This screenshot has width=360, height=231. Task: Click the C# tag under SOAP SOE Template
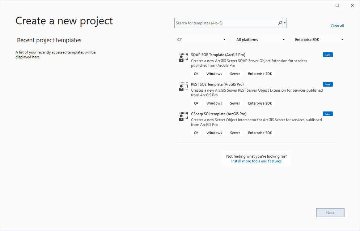point(196,74)
